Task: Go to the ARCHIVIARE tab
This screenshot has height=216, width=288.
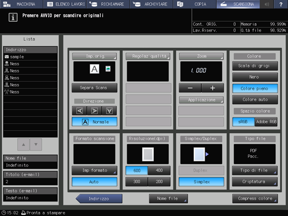Action: coord(152,4)
